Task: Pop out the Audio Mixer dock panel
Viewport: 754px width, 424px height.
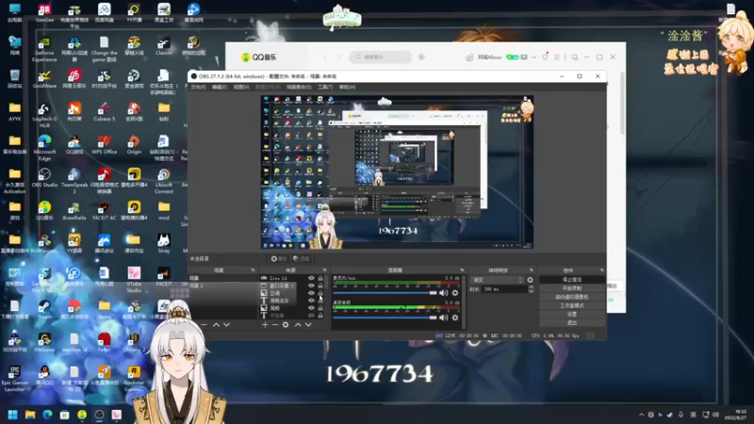Action: [462, 270]
